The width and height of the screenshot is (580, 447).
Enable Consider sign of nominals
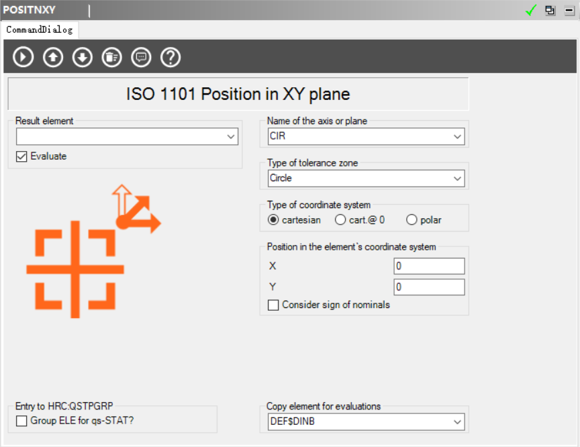273,305
